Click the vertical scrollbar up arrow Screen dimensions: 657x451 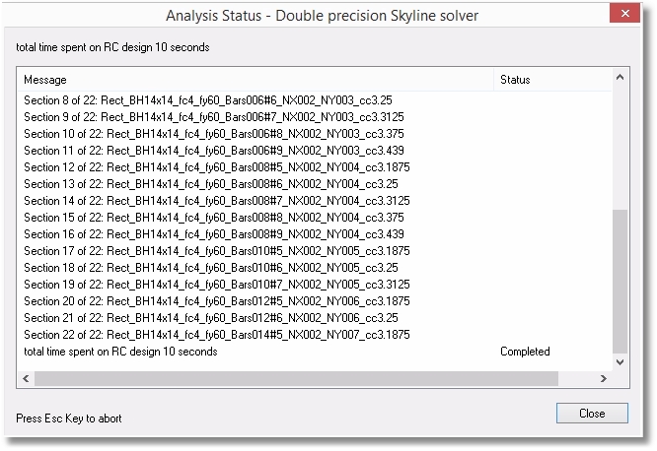click(620, 78)
